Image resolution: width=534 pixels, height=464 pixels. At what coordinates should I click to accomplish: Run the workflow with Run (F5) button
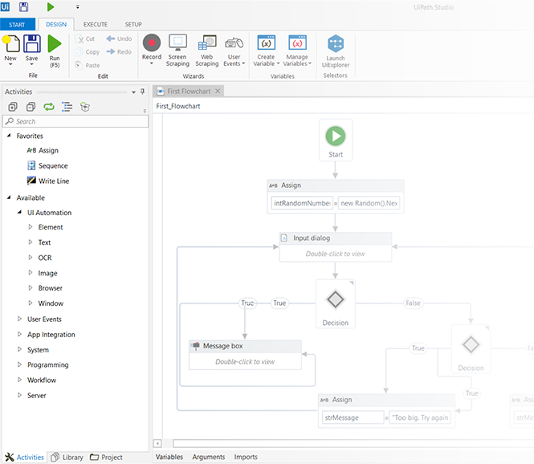pyautogui.click(x=55, y=51)
